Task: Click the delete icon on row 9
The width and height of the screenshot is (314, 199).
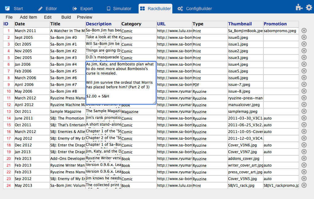Action: (x=304, y=84)
